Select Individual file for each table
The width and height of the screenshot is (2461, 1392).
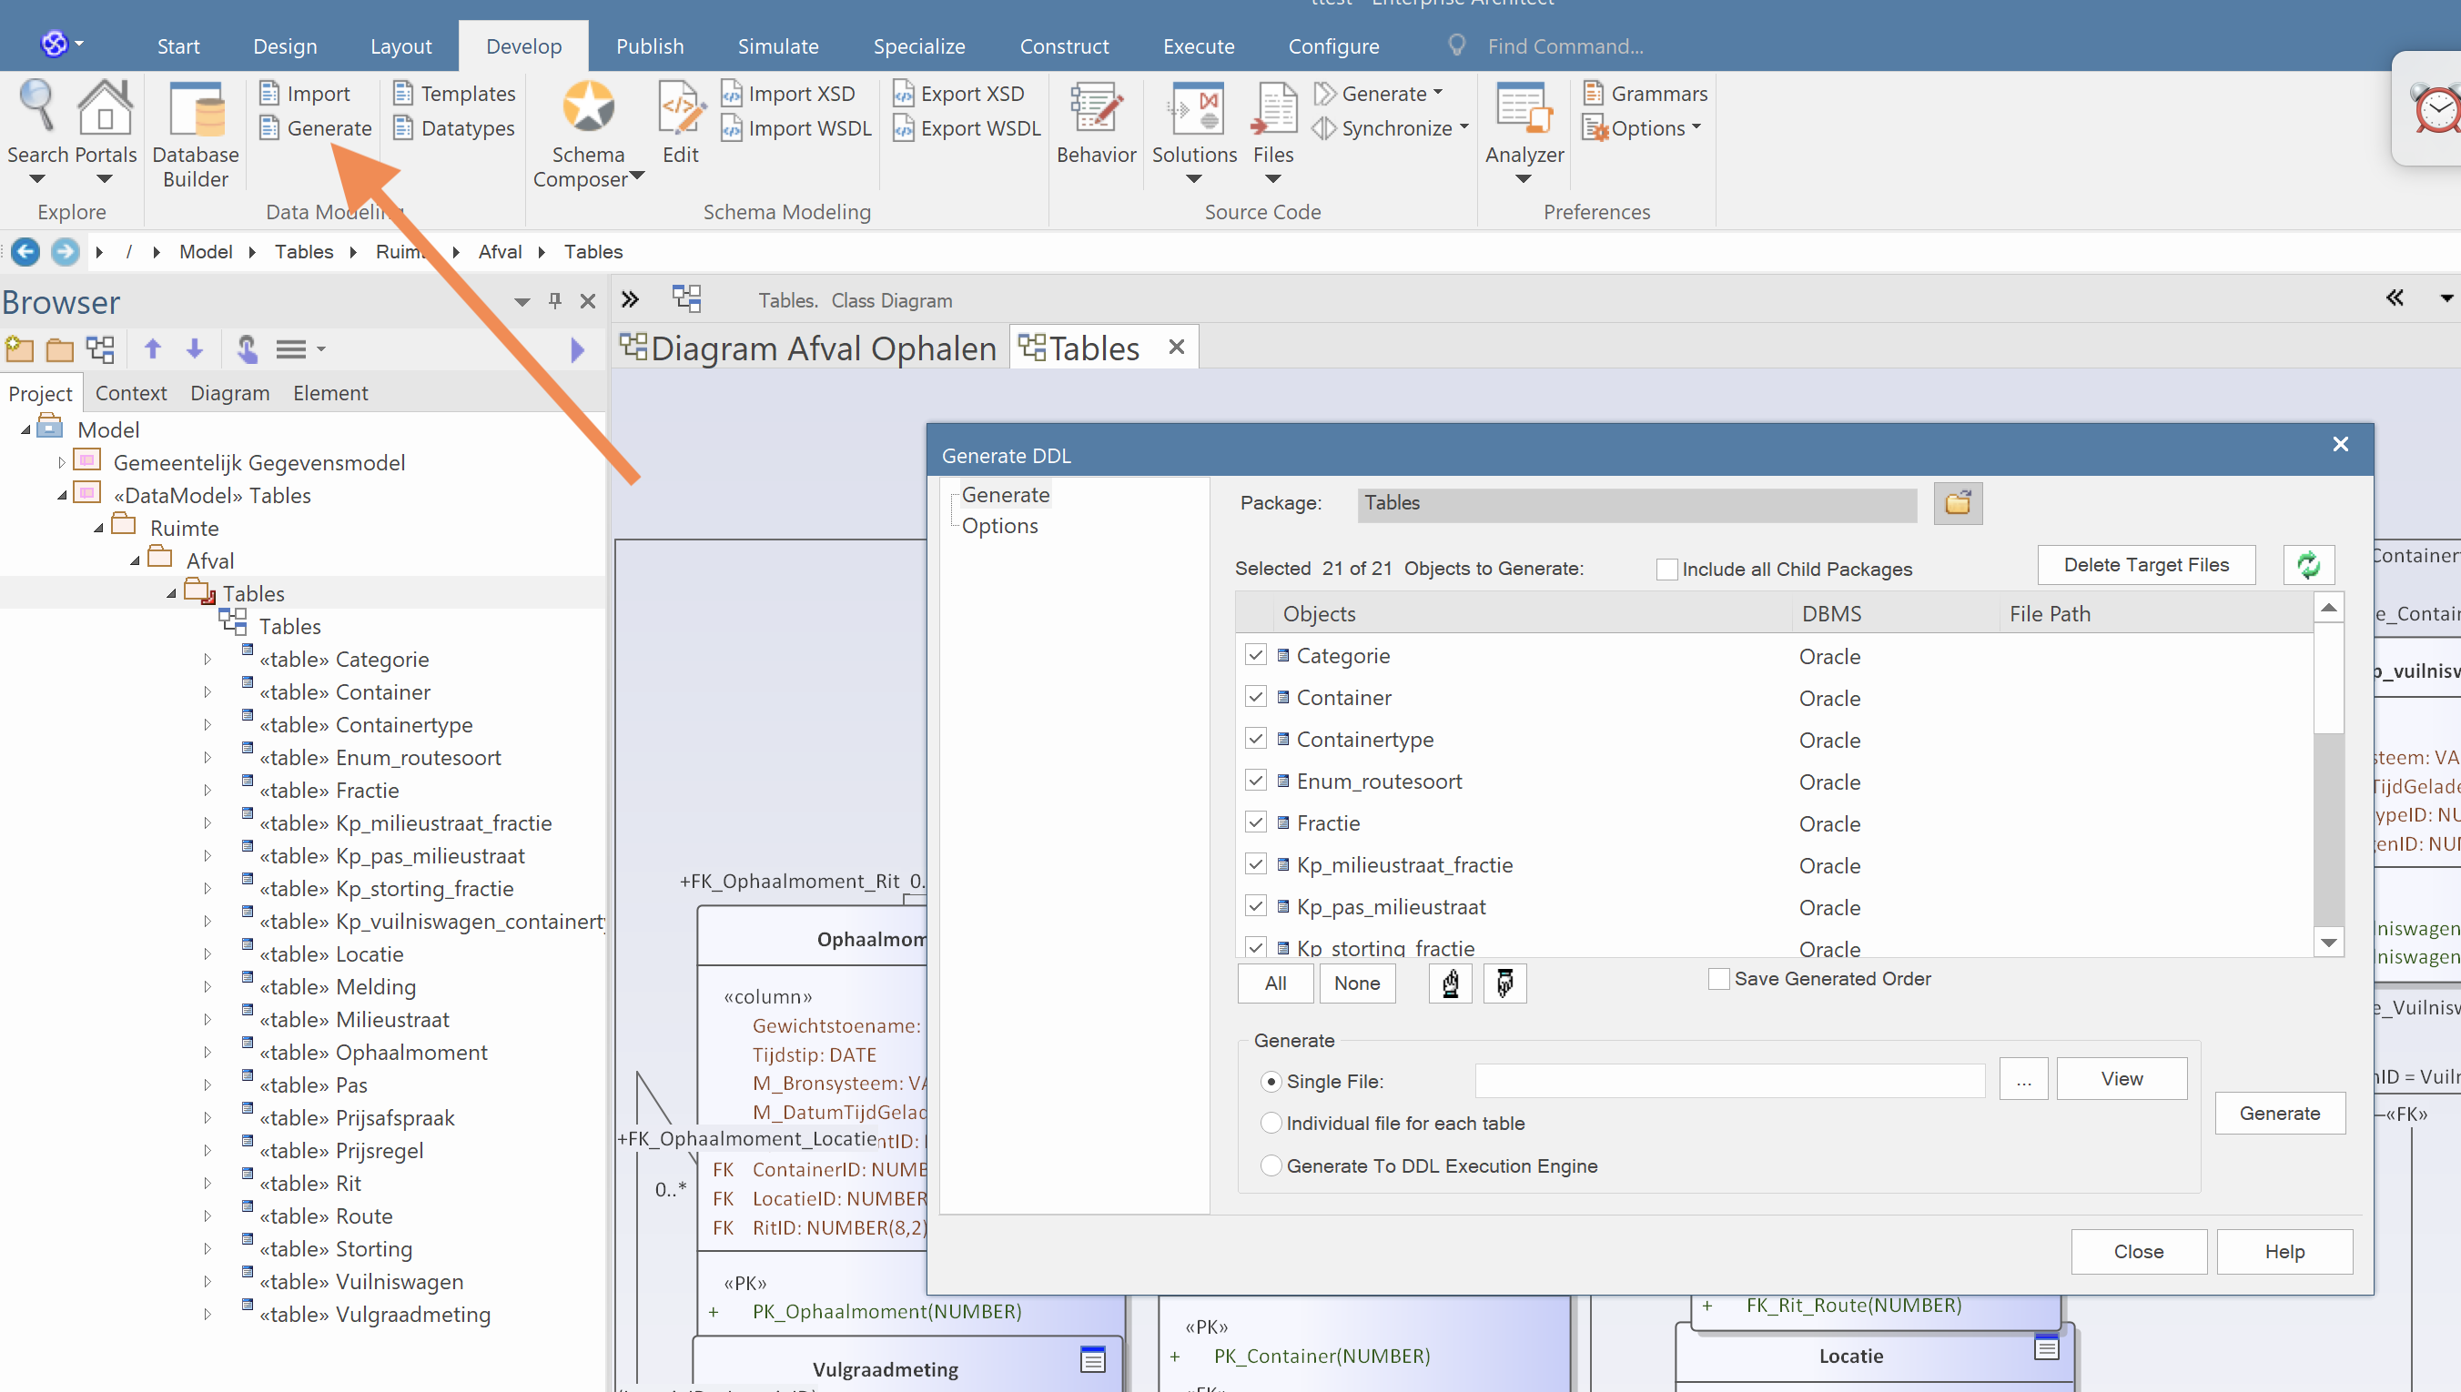click(1271, 1124)
